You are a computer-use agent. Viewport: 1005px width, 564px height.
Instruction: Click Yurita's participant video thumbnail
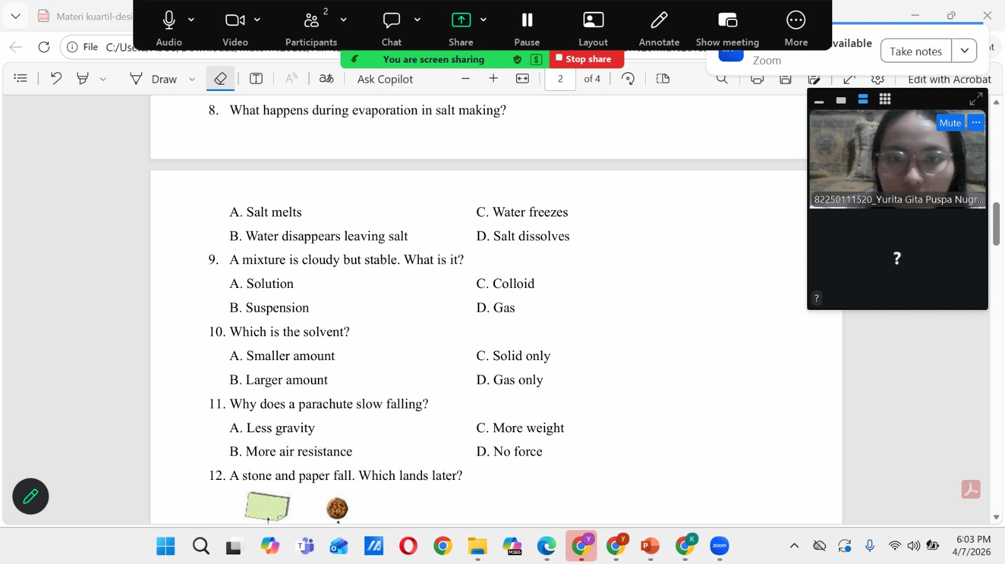point(898,159)
